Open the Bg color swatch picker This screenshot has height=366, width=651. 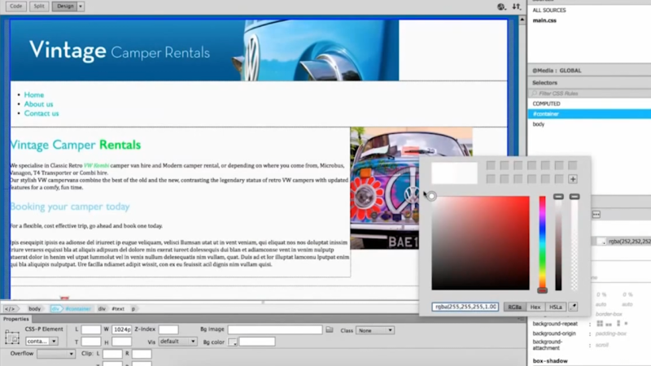click(x=233, y=342)
